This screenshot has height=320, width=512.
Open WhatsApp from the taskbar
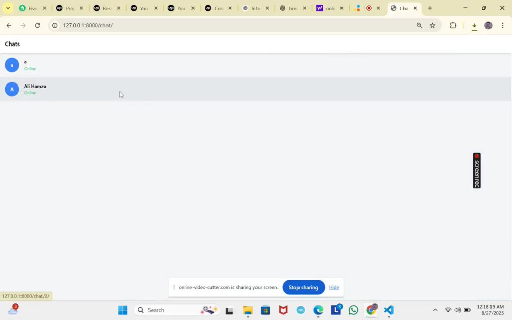353,310
